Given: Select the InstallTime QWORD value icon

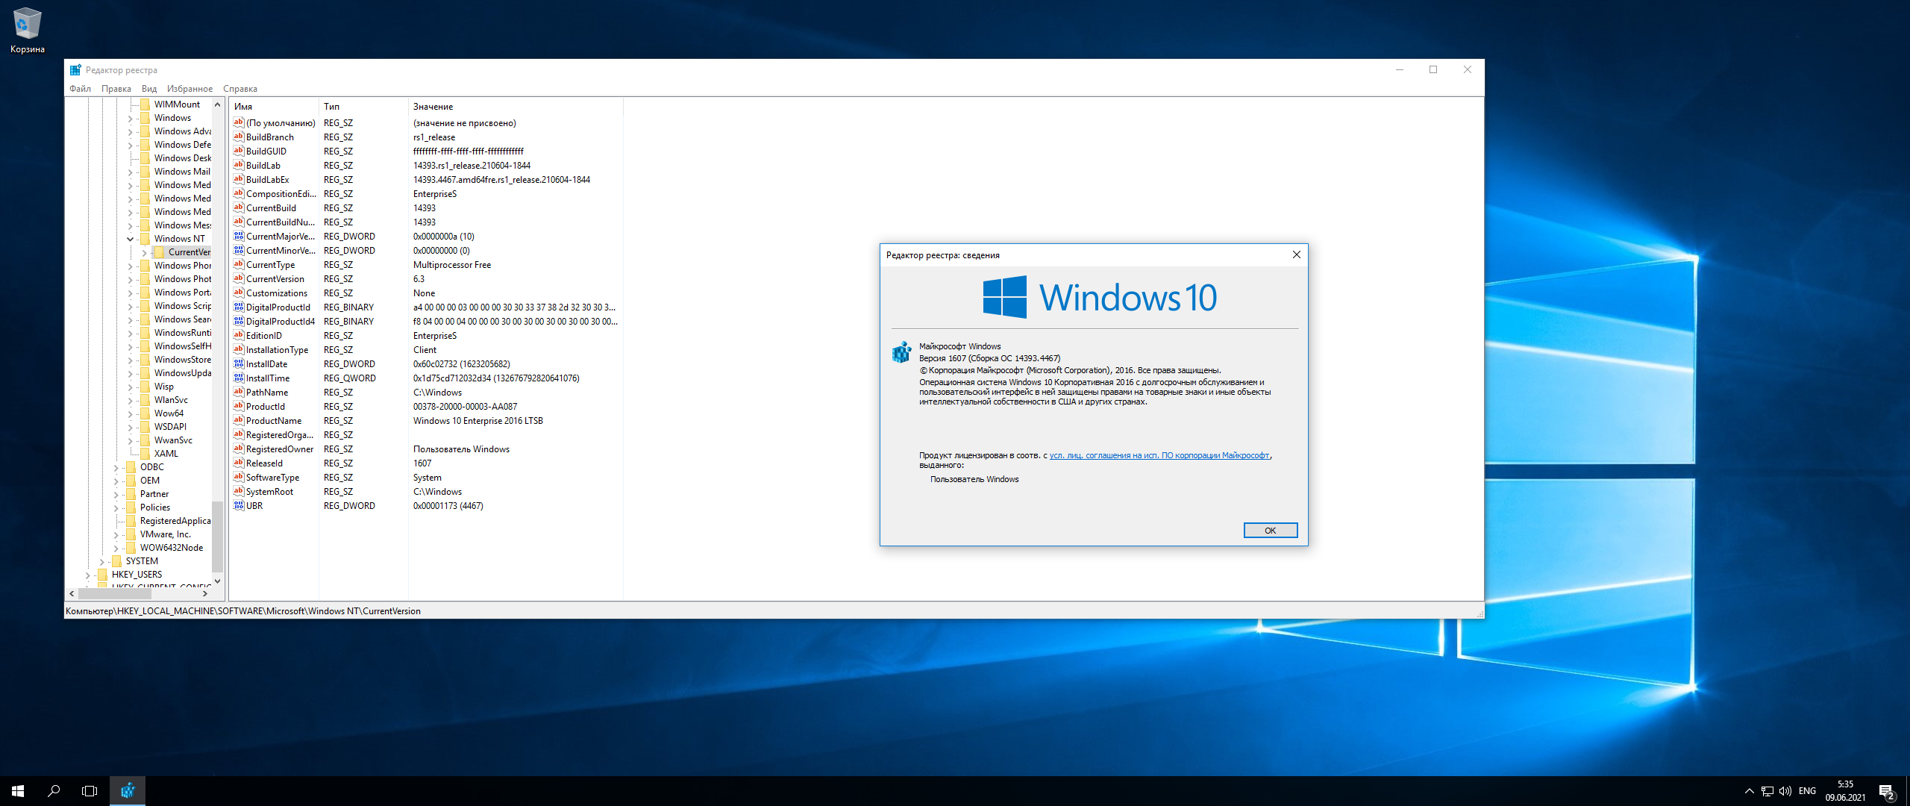Looking at the screenshot, I should (239, 378).
